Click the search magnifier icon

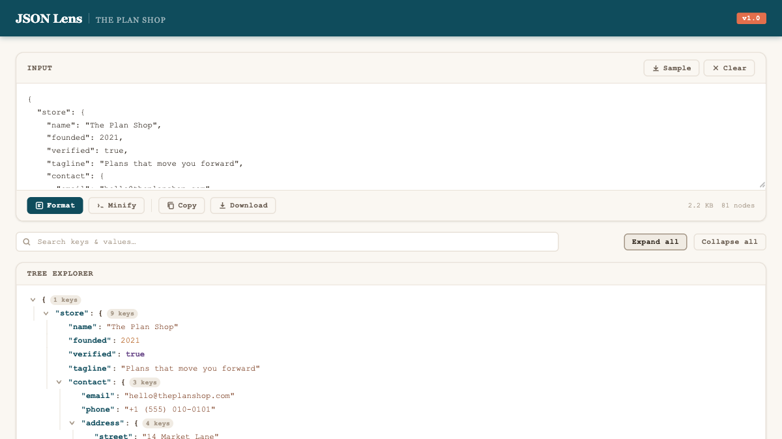click(x=27, y=242)
